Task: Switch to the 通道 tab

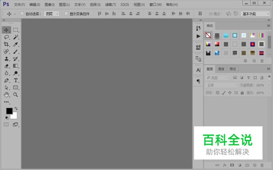Action: (221, 69)
